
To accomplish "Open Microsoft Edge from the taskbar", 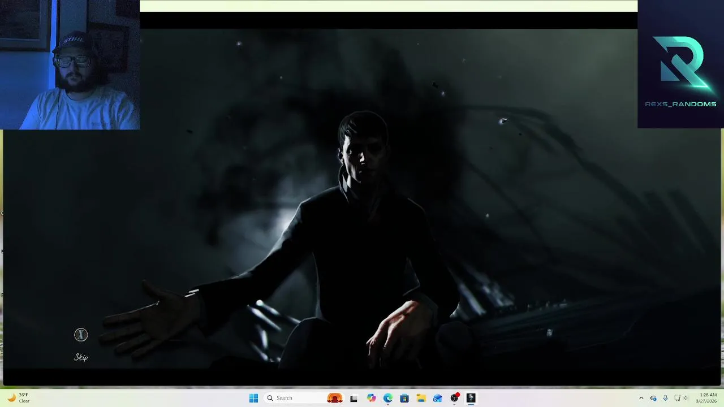I will tap(387, 398).
